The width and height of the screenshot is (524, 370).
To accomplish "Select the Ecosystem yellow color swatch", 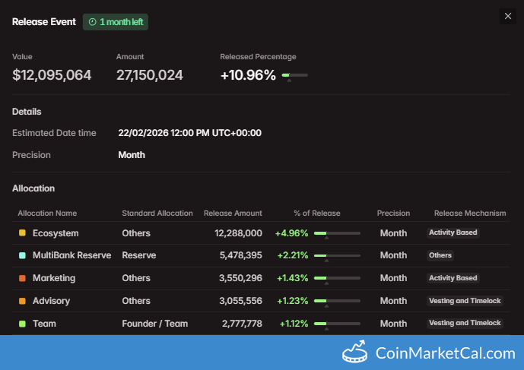I will click(x=22, y=232).
